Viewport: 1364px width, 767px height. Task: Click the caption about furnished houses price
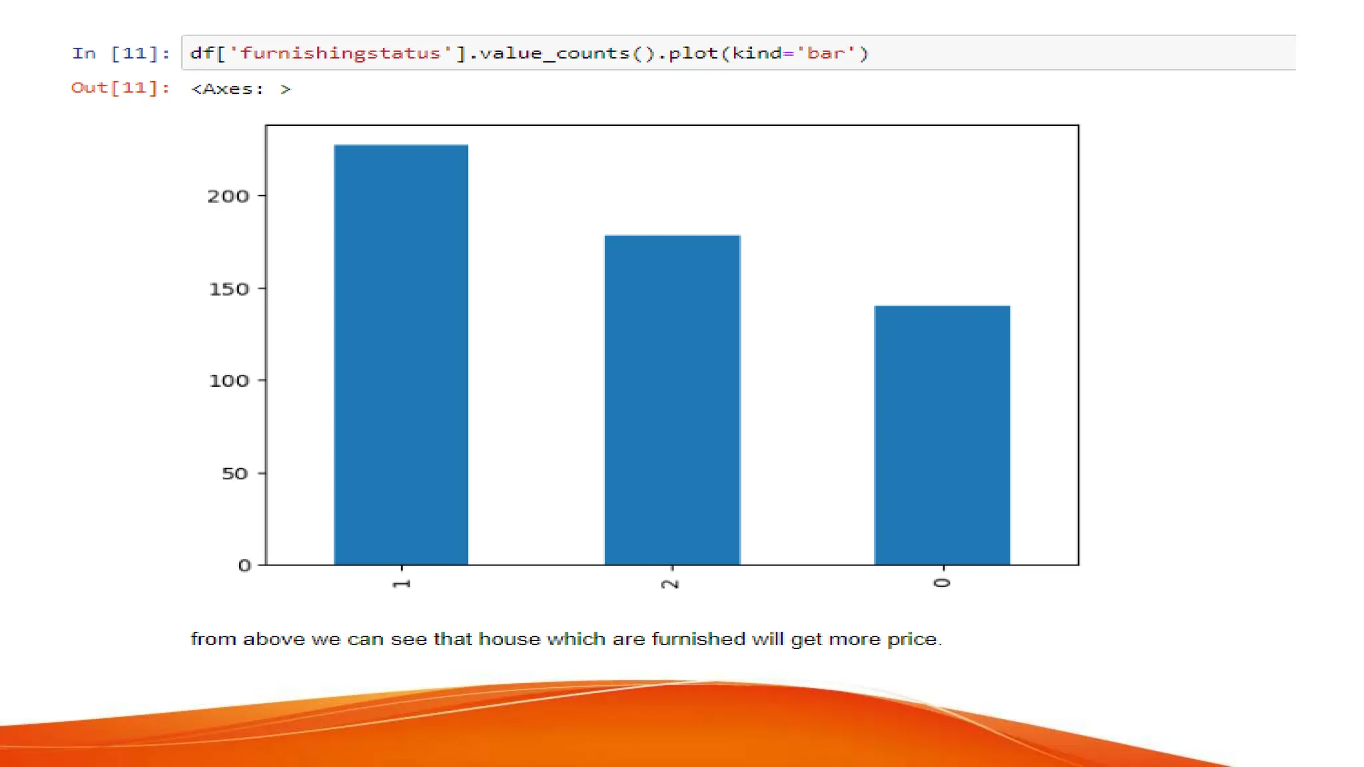pyautogui.click(x=566, y=639)
